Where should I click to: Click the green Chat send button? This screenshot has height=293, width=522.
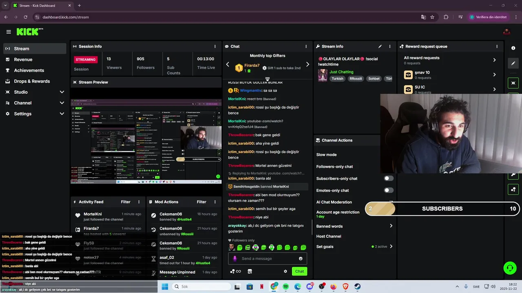pyautogui.click(x=299, y=271)
